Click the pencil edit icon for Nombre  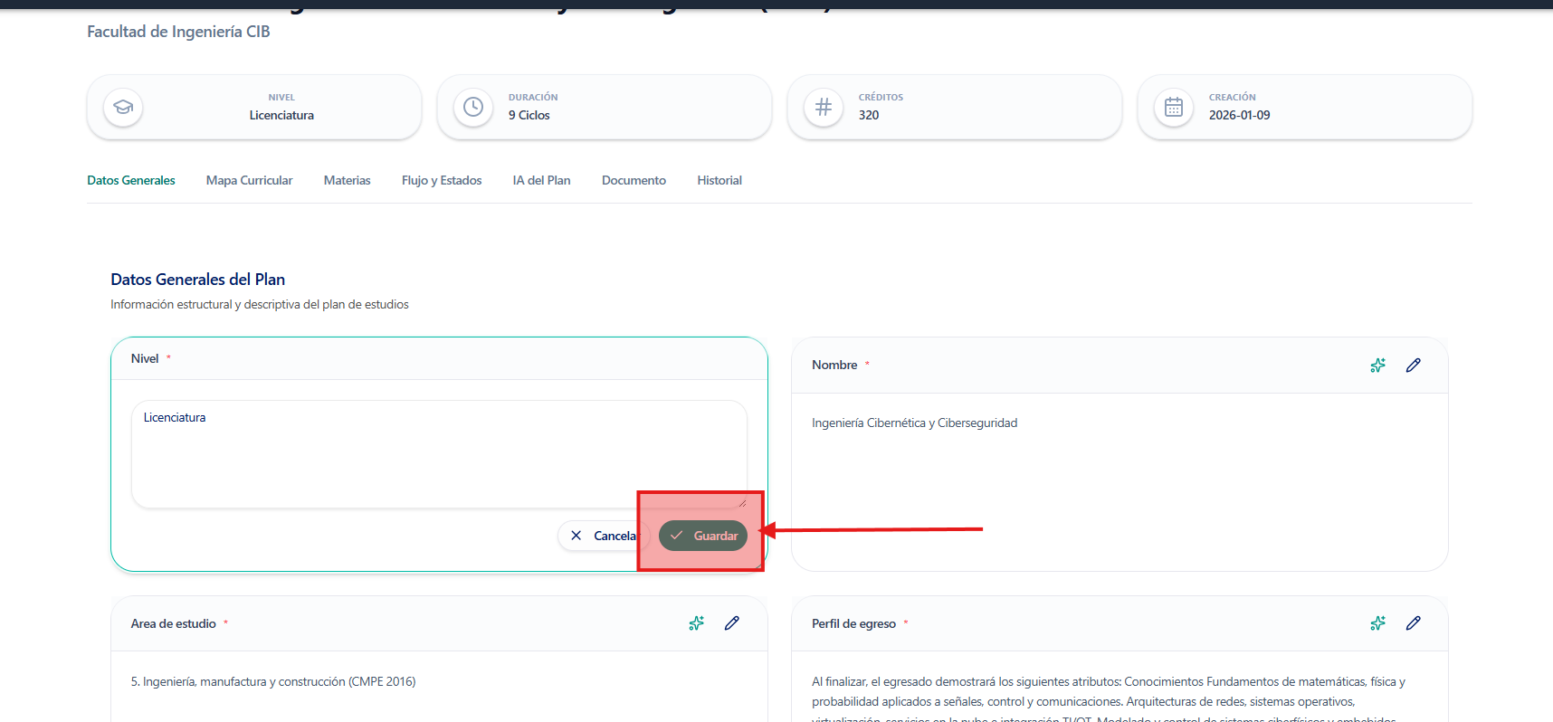(x=1413, y=366)
